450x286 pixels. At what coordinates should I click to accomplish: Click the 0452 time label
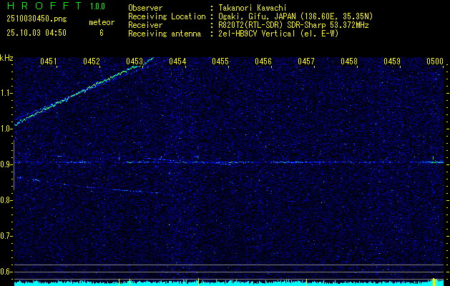tap(92, 61)
